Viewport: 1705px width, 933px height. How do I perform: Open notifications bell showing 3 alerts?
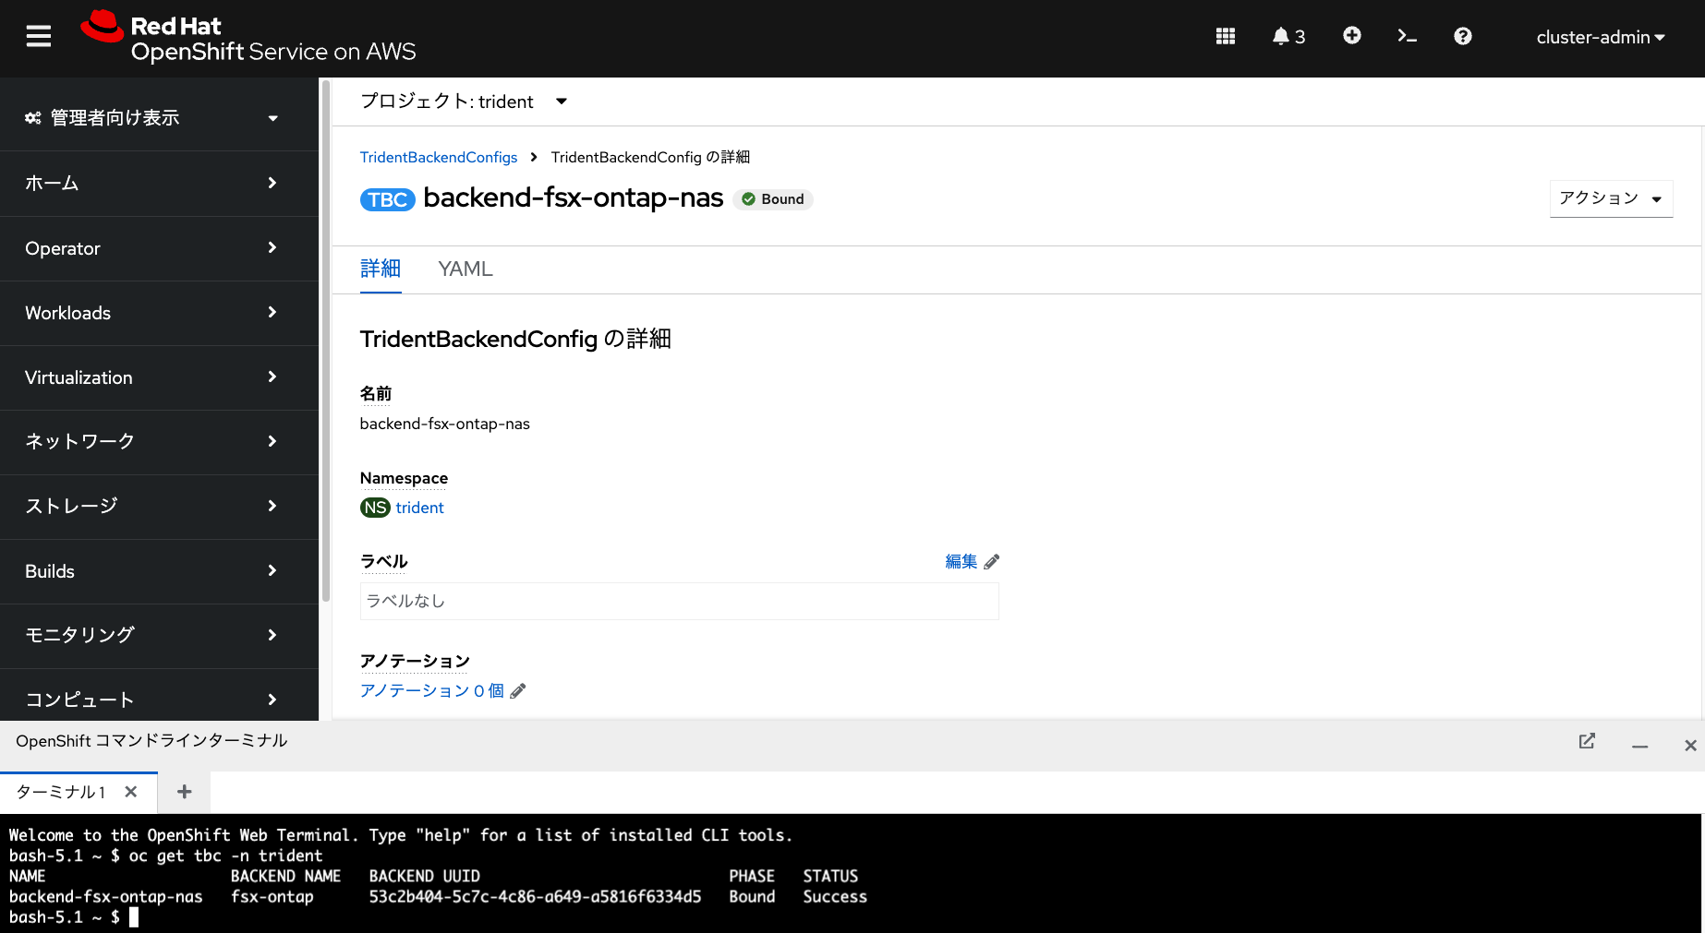[x=1288, y=36]
